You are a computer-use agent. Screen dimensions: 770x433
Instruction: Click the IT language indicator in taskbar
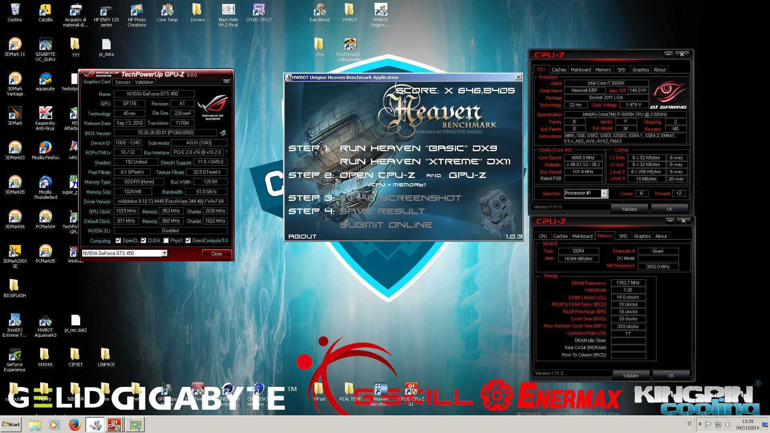[x=689, y=424]
